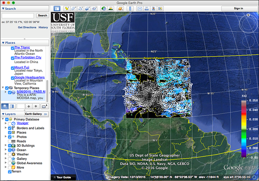Click Get Directions link
Image resolution: width=259 pixels, height=181 pixels.
pos(27,27)
